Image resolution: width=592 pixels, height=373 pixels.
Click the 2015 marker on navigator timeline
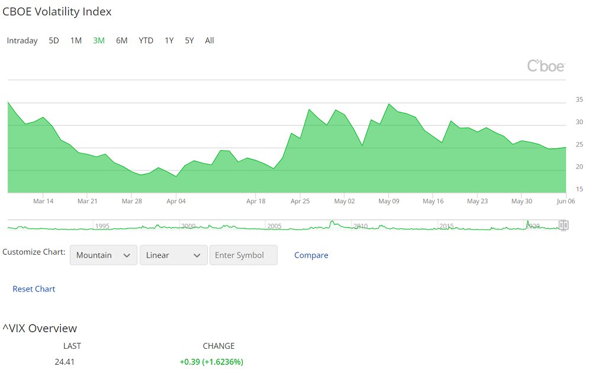446,226
